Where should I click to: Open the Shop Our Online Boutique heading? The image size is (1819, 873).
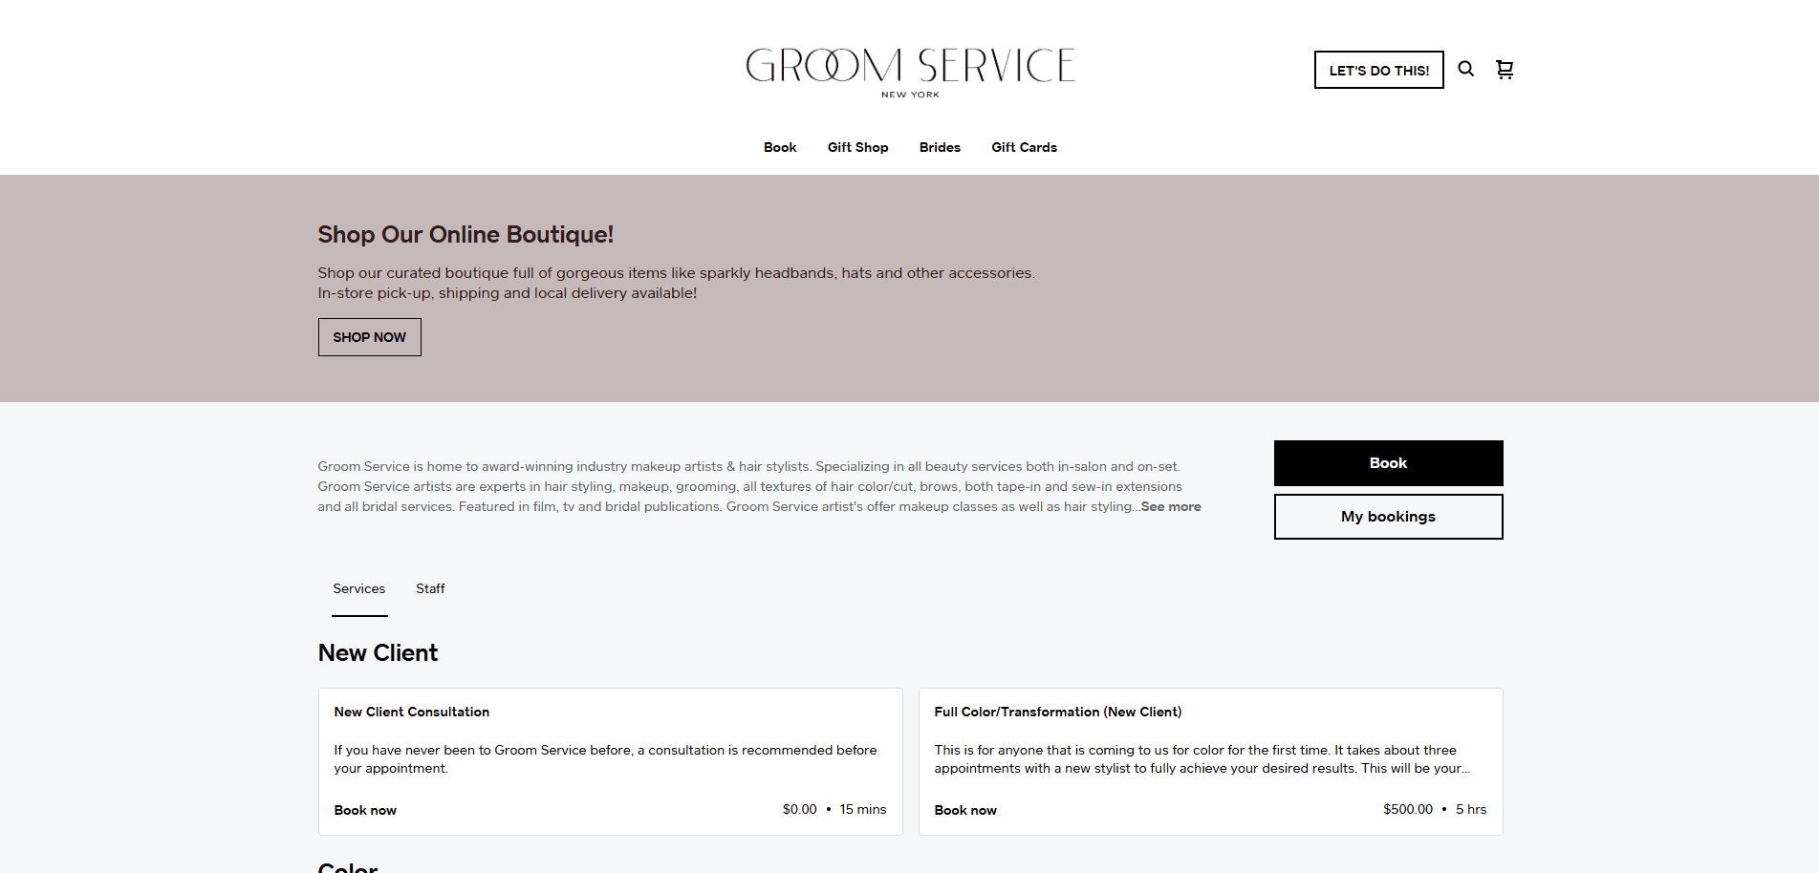(466, 234)
